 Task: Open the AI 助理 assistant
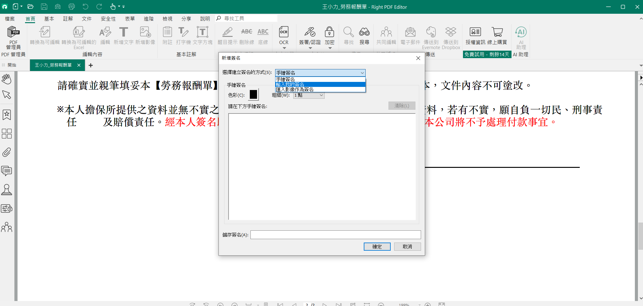coord(521,33)
